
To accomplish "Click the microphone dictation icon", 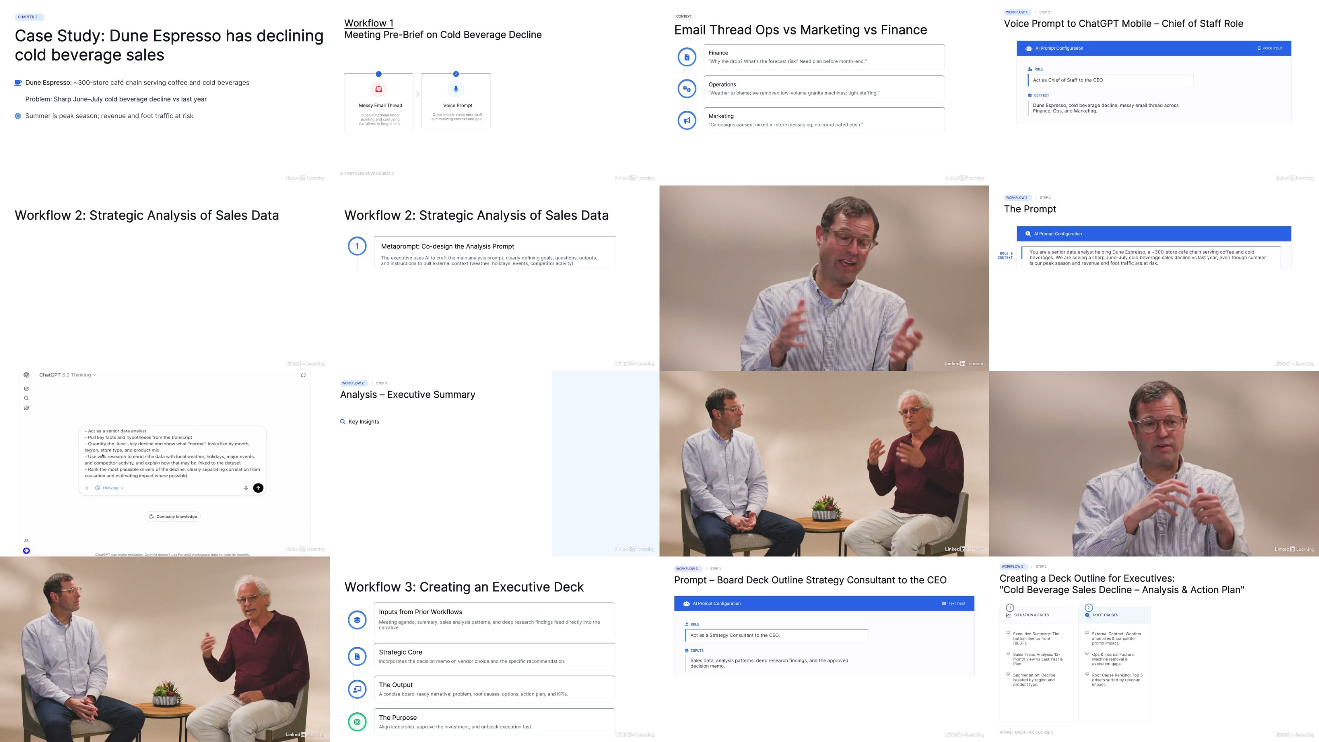I will pyautogui.click(x=246, y=488).
